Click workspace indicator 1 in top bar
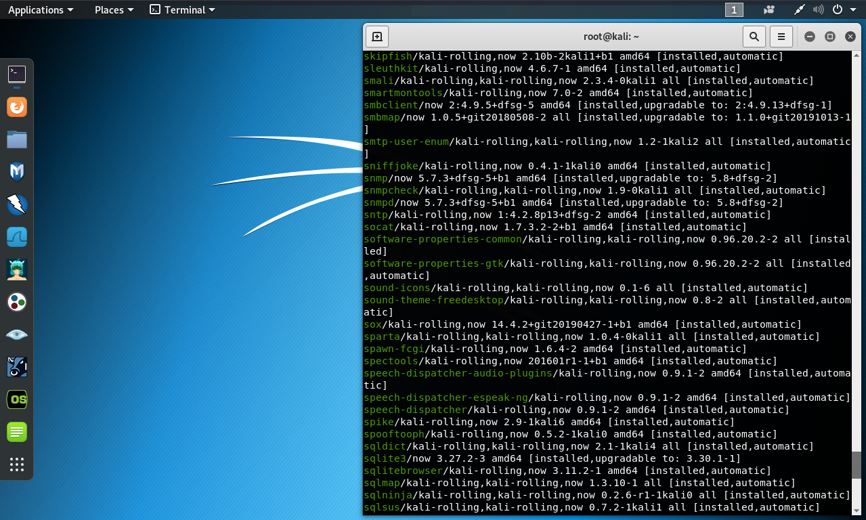Screen dimensions: 866x520 click(x=734, y=9)
